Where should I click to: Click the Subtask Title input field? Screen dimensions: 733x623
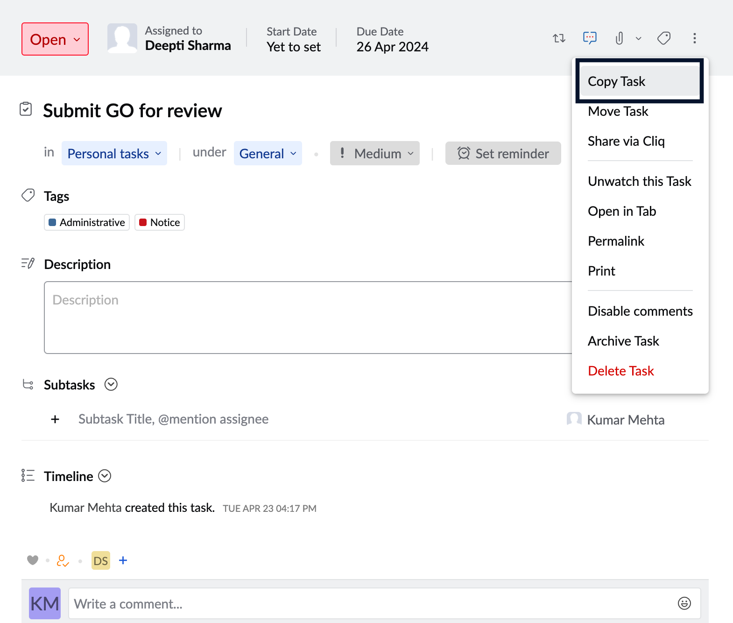pos(173,419)
